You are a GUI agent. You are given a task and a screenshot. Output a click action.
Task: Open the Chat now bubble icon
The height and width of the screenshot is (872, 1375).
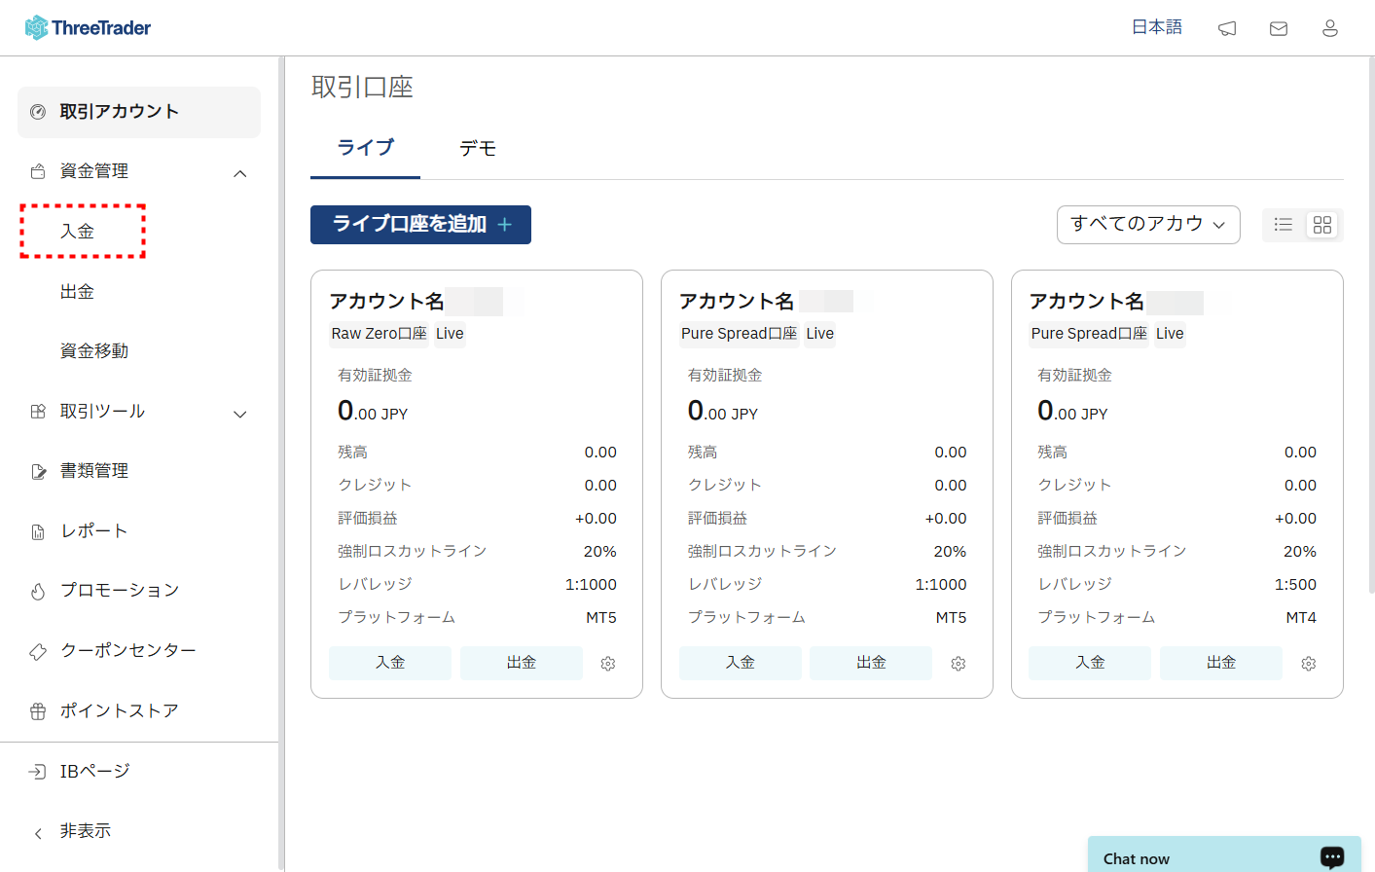click(1332, 856)
